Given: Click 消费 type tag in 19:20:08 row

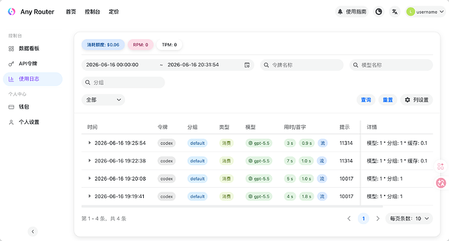Looking at the screenshot, I should point(226,179).
